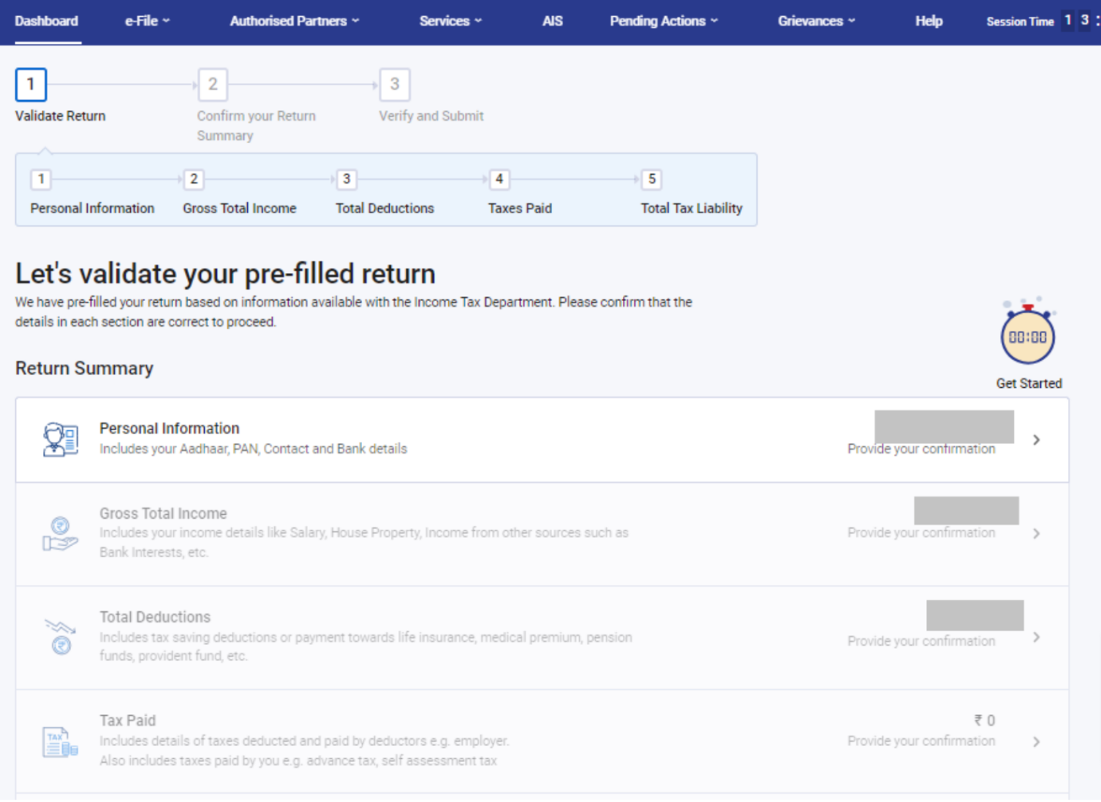Expand the Pending Actions menu

point(663,22)
